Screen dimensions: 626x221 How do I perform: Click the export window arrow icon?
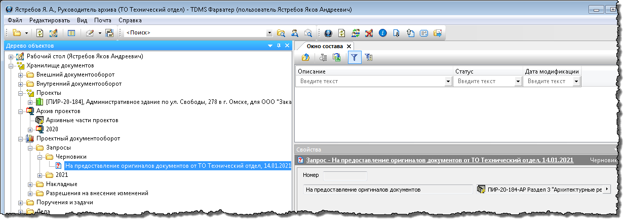(438, 33)
